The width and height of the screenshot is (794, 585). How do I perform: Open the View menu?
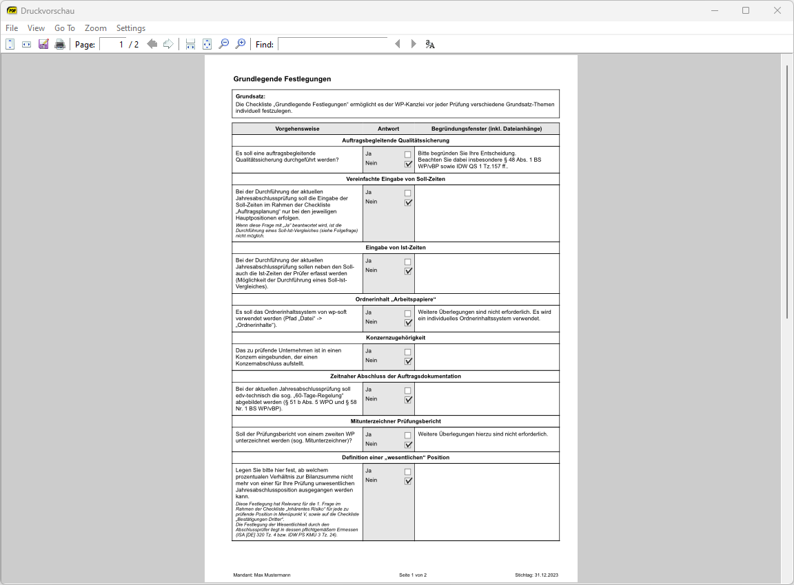[x=36, y=28]
